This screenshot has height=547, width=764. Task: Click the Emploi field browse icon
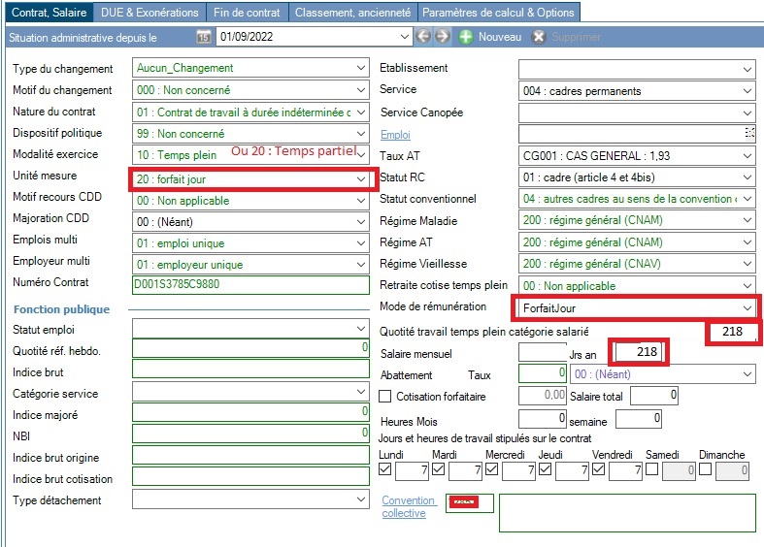click(x=748, y=134)
